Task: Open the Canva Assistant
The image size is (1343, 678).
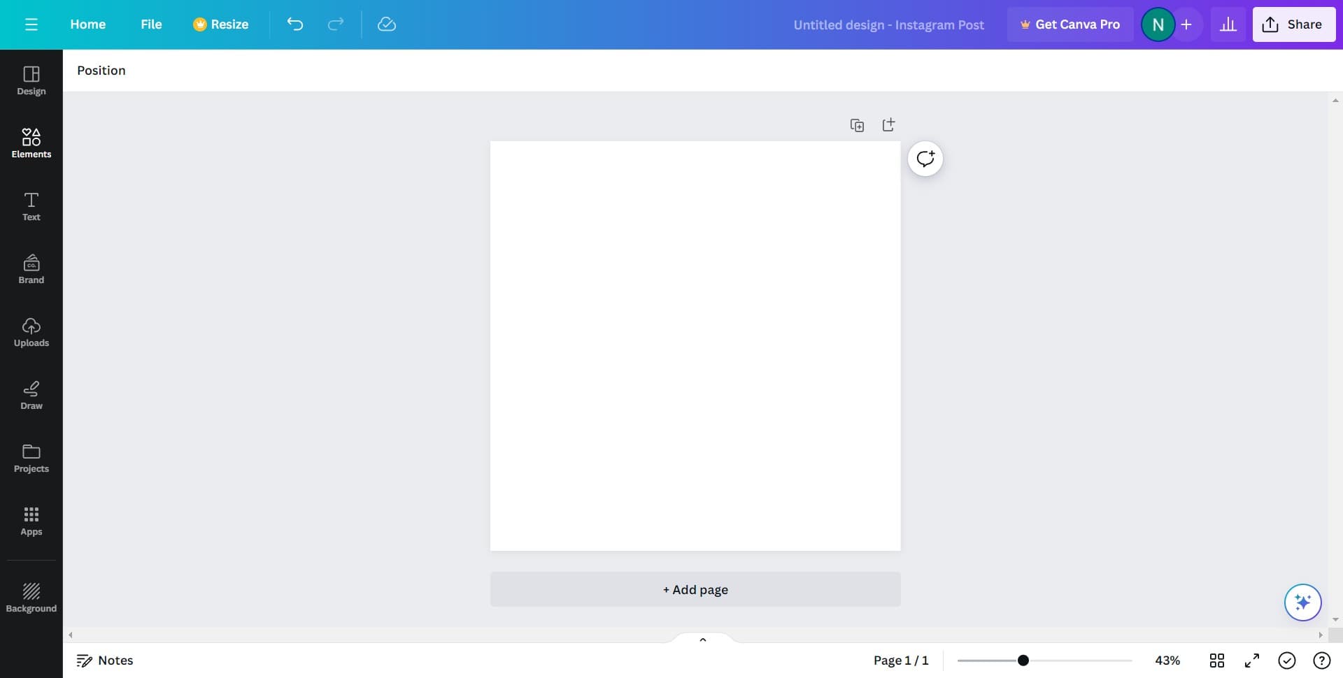Action: tap(1302, 602)
